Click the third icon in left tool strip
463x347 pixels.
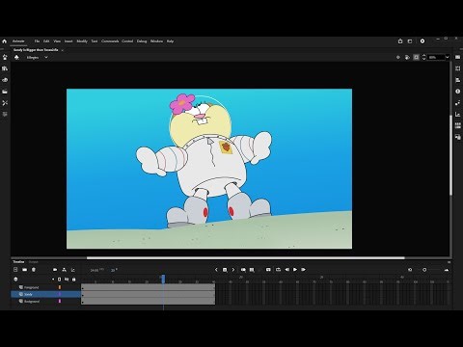click(x=5, y=80)
